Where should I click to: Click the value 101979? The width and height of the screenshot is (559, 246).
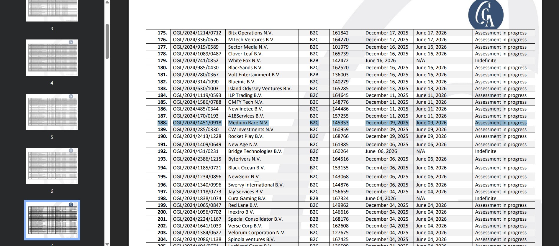(340, 47)
